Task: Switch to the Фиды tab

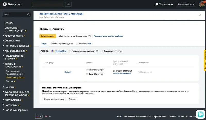Action: click(x=44, y=44)
